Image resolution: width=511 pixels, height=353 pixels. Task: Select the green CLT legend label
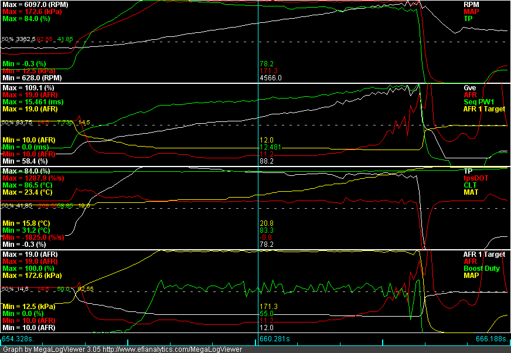coord(470,185)
